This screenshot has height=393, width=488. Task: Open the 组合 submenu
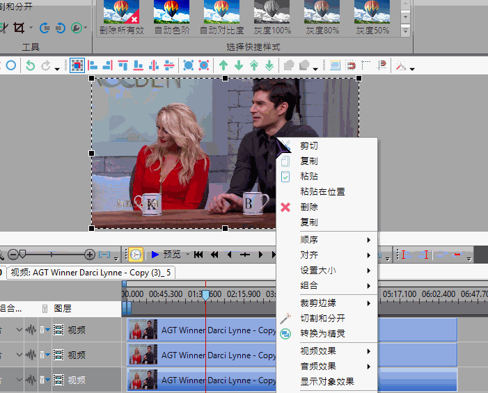click(x=326, y=285)
